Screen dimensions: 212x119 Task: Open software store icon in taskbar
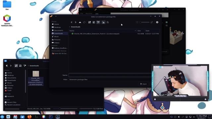tap(15, 117)
